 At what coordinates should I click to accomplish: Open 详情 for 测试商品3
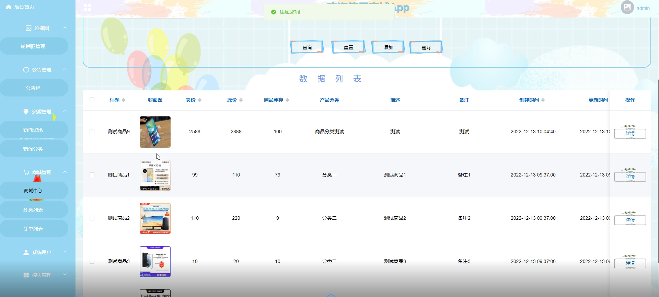pos(630,263)
